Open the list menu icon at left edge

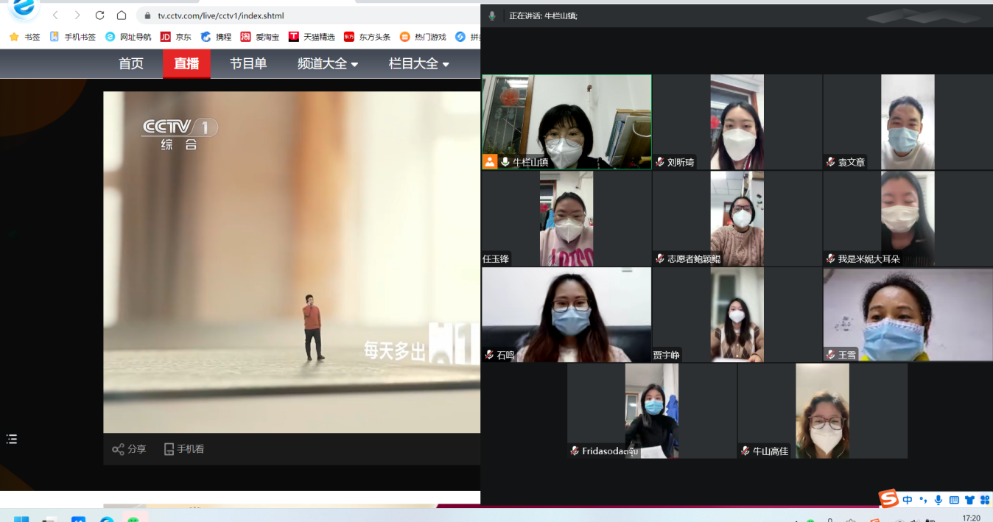pyautogui.click(x=12, y=440)
